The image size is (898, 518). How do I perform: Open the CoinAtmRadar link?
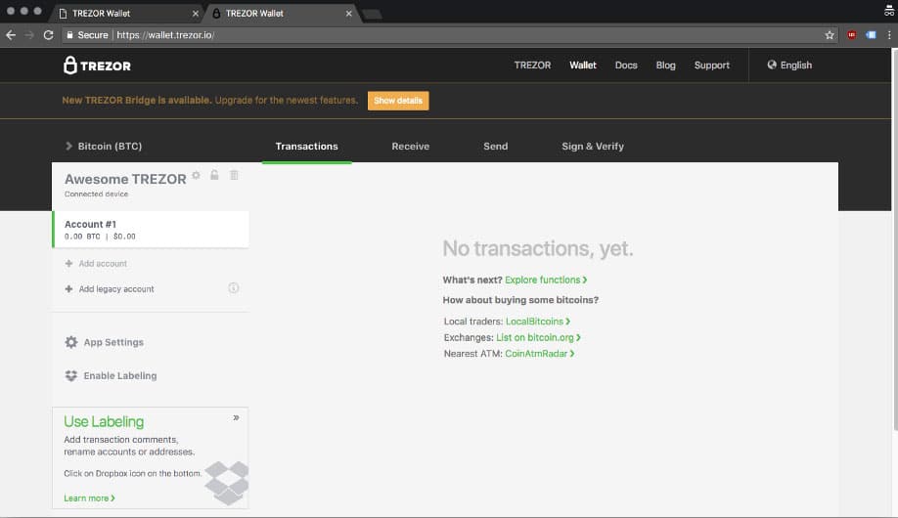538,354
